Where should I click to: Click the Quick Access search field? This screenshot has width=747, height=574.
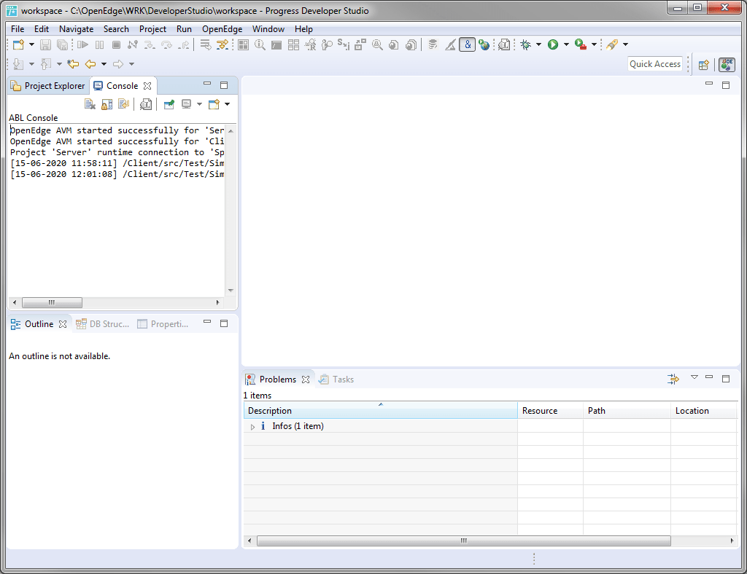click(x=654, y=64)
